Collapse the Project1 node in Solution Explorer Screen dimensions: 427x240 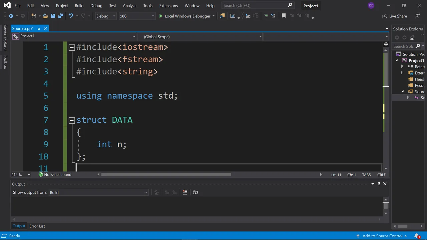(397, 60)
